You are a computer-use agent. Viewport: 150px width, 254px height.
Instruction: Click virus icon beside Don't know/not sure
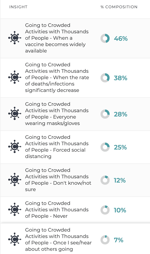[x=15, y=180]
